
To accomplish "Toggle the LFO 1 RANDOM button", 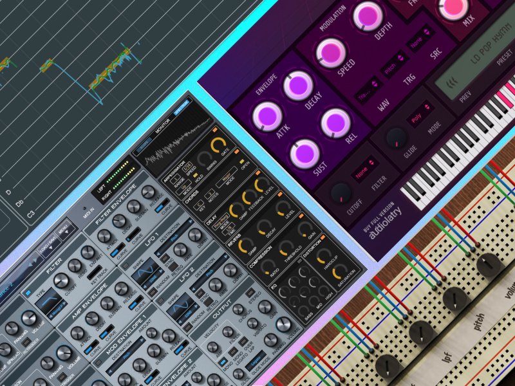I will point(152,292).
